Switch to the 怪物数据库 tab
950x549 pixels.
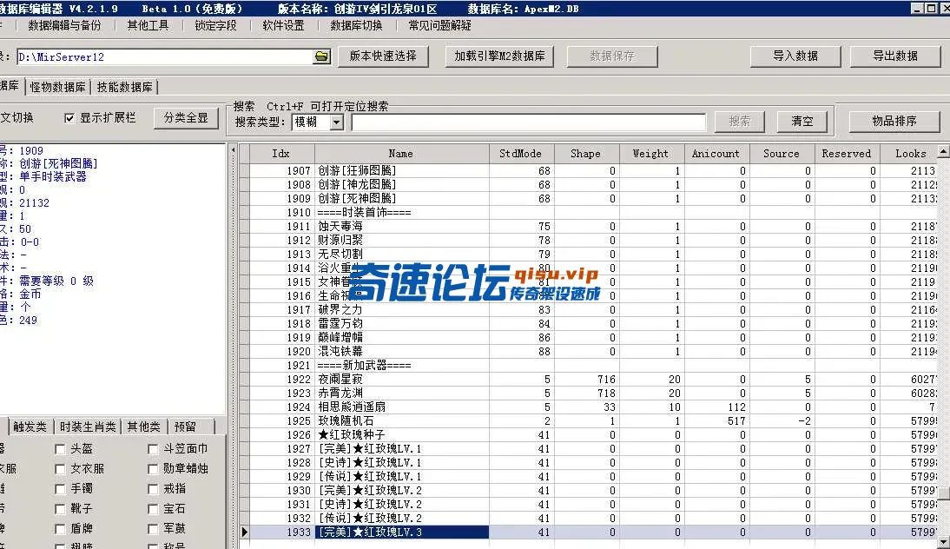tap(57, 87)
